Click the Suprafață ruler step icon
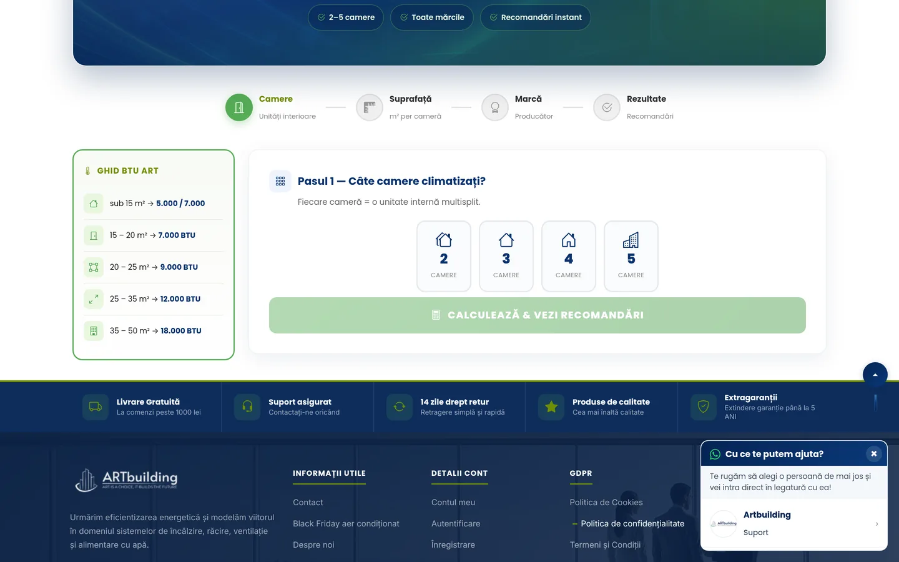The image size is (899, 562). 370,107
